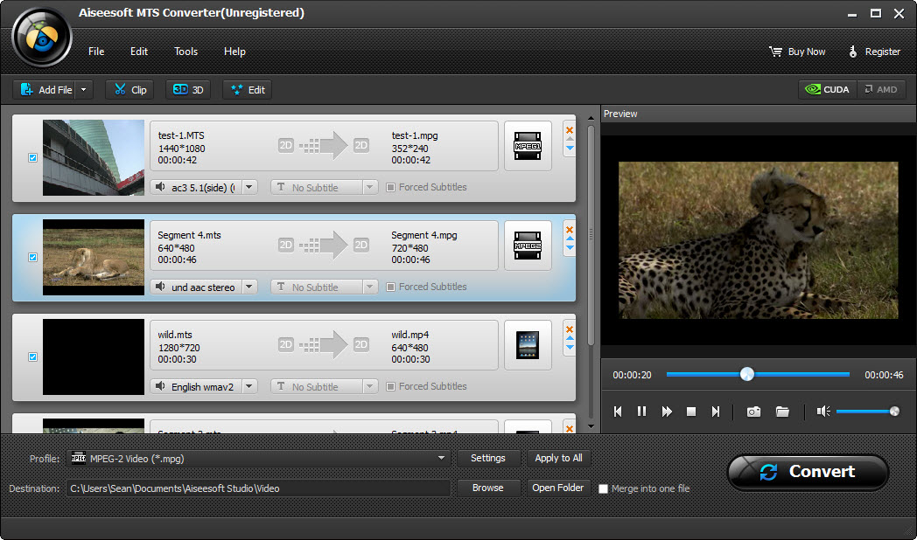Open profile Settings
917x540 pixels.
(487, 458)
